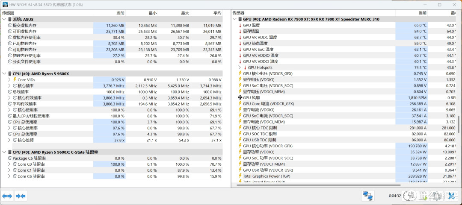This screenshot has width=462, height=205.
Task: Click the lightning icon beside Core VIDs
Action: (15, 79)
